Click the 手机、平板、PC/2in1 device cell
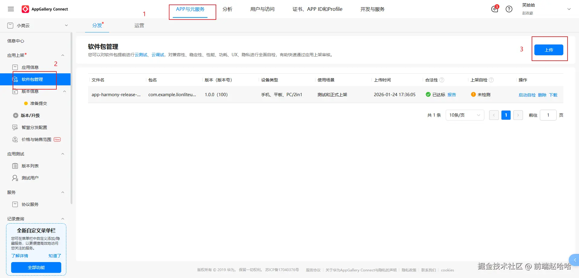Screen dimensions: 579x278 (x=282, y=95)
